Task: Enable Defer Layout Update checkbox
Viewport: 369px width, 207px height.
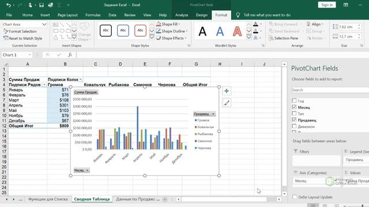Action: (295, 197)
